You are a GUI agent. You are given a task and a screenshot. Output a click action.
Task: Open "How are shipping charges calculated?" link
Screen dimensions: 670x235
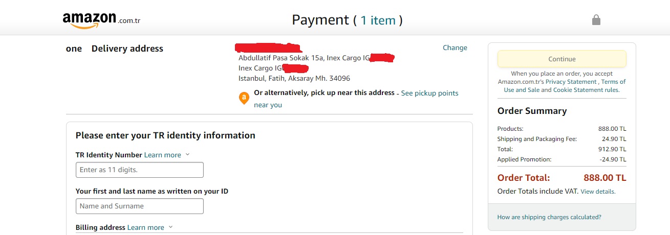click(x=549, y=217)
